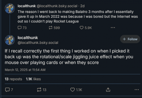Image resolution: width=142 pixels, height=98 pixels.
Task: Open localthunk avatar on parent post
Action: click(x=10, y=8)
